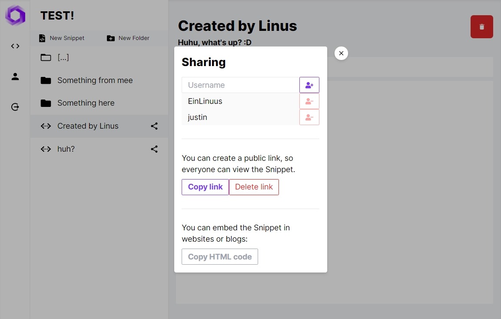This screenshot has width=501, height=319.
Task: Remove EinLinuus with the remove user icon
Action: coord(309,101)
